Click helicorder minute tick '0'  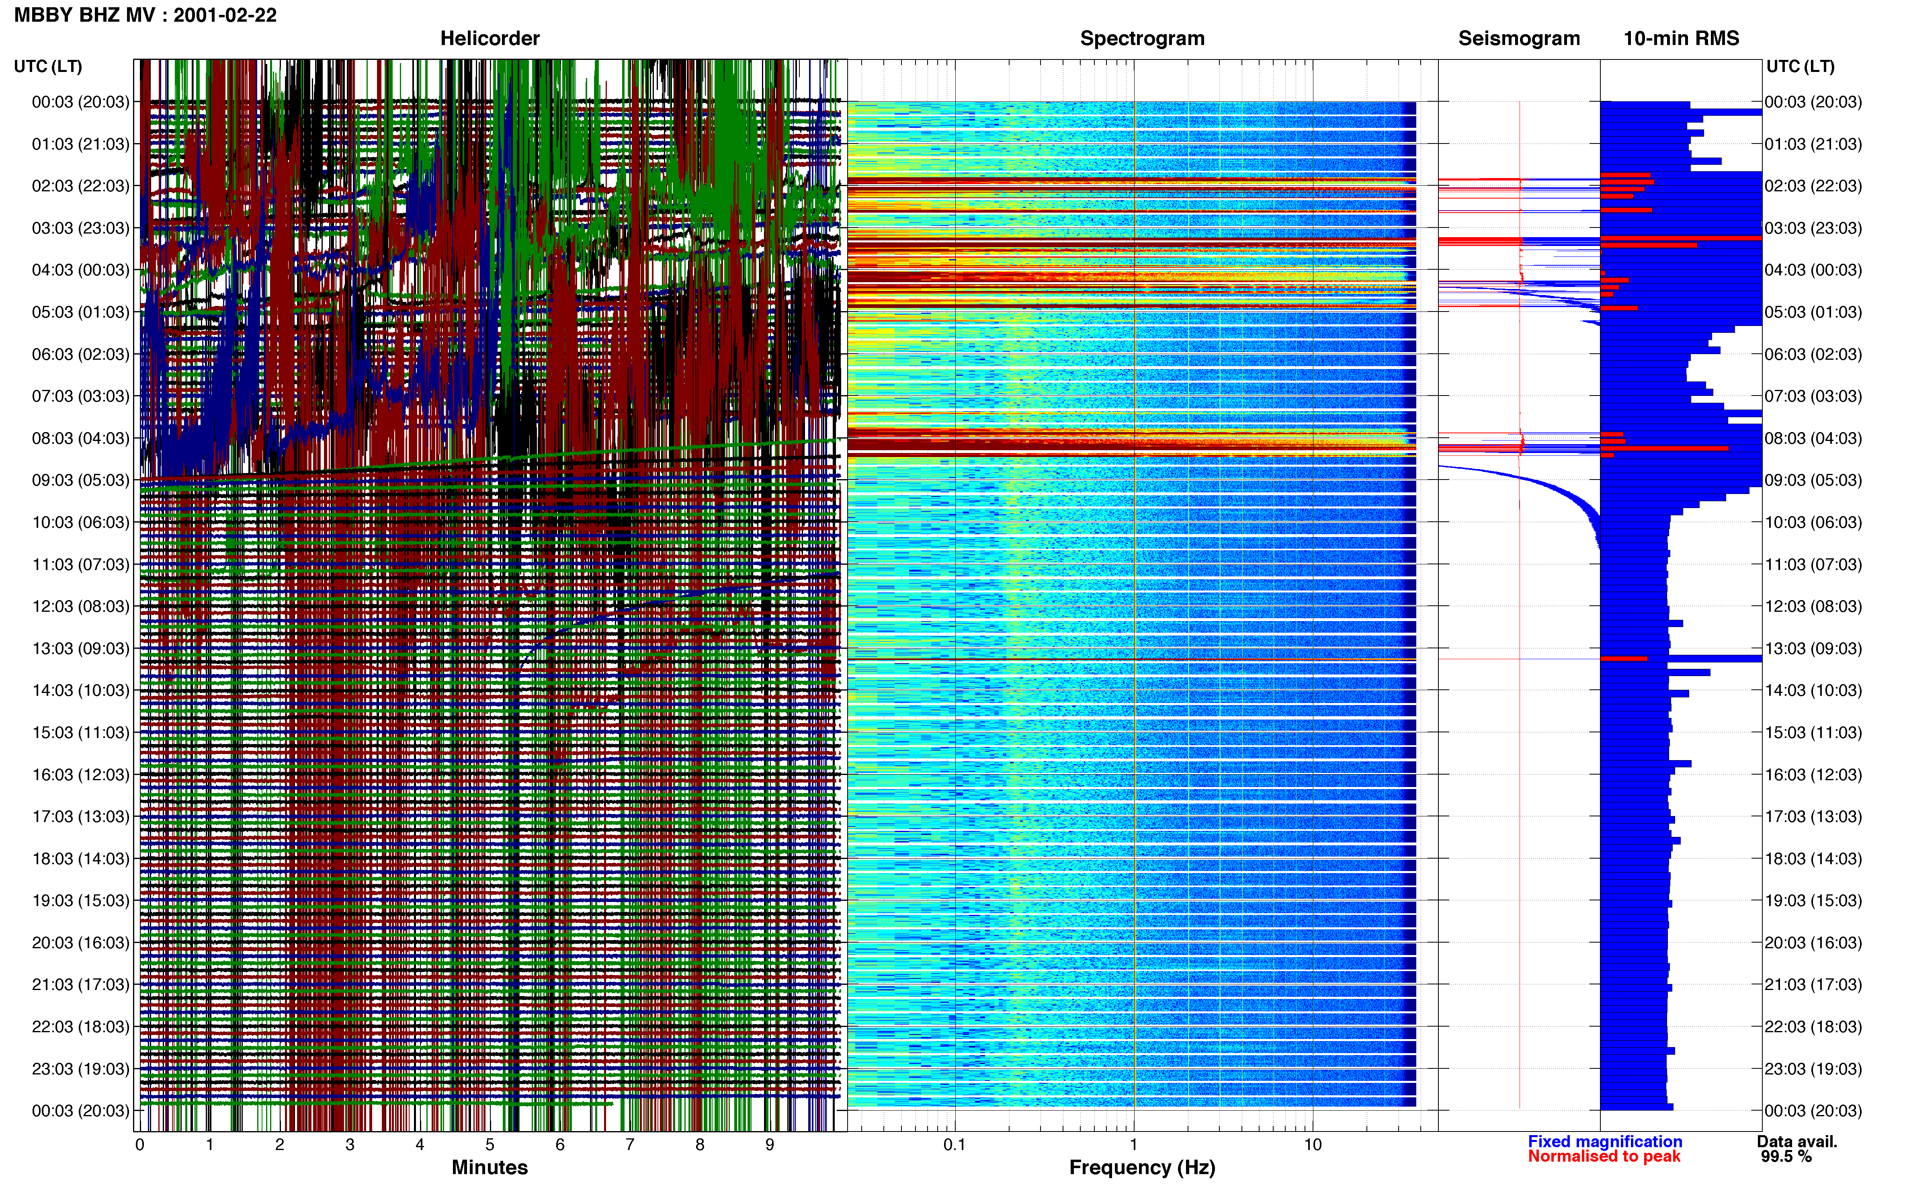point(139,1145)
